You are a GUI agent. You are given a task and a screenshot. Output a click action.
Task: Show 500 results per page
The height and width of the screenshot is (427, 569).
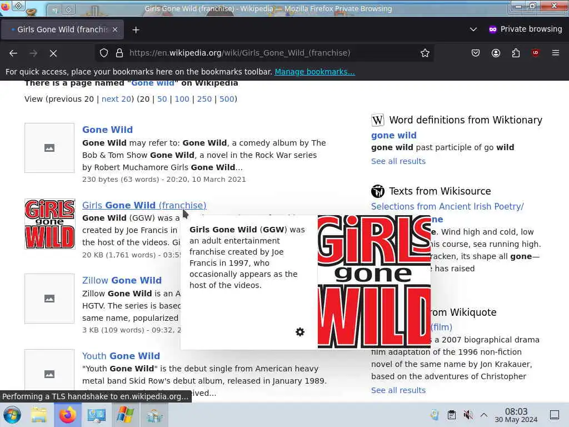227,99
